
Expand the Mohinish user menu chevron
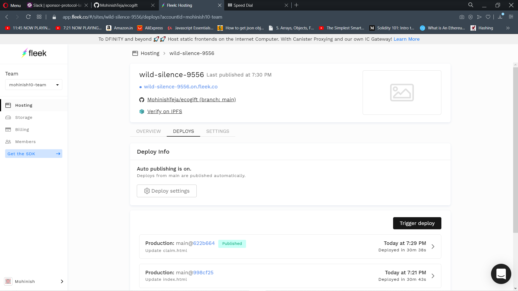tap(62, 281)
